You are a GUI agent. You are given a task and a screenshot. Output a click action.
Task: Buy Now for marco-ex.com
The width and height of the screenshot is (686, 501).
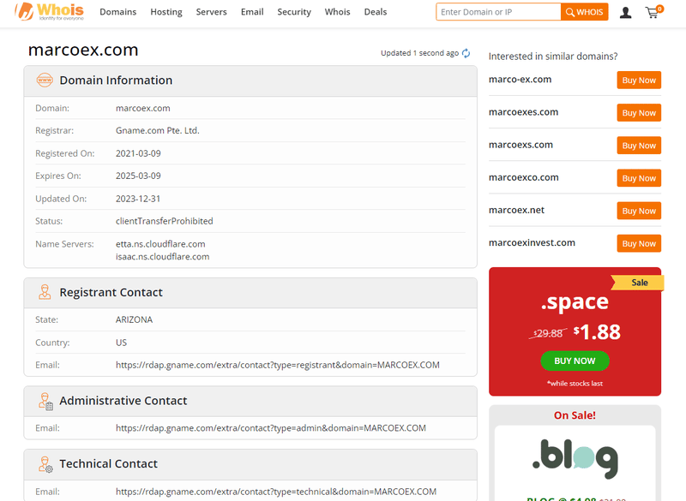(x=639, y=81)
